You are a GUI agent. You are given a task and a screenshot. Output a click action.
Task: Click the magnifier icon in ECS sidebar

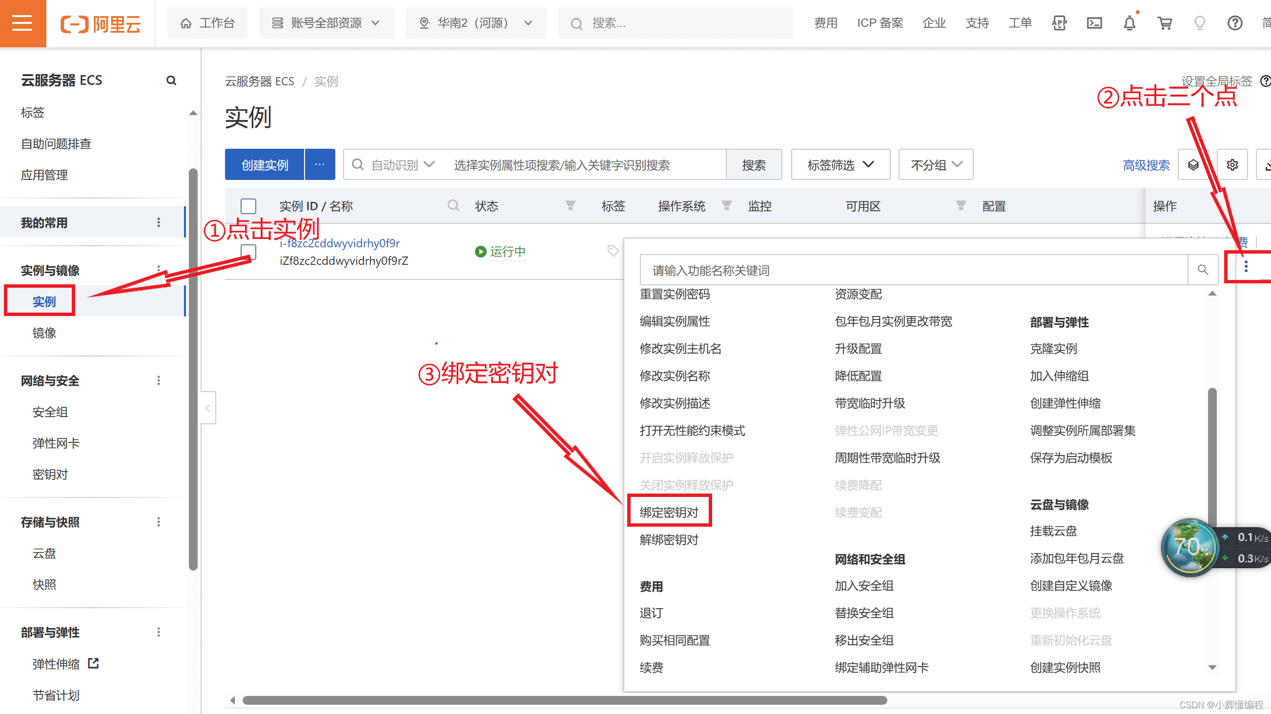pyautogui.click(x=171, y=80)
